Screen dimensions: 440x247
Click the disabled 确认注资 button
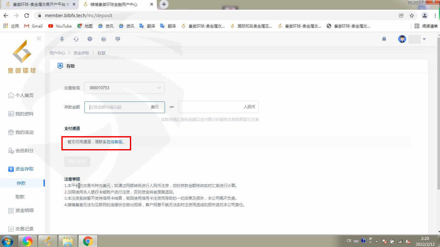[x=77, y=161]
